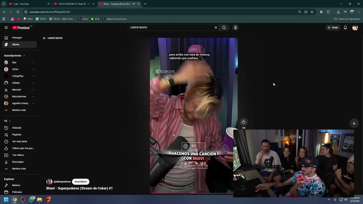Expand Mostrar más under Tú section
This screenshot has width=363, height=204.
19,169
